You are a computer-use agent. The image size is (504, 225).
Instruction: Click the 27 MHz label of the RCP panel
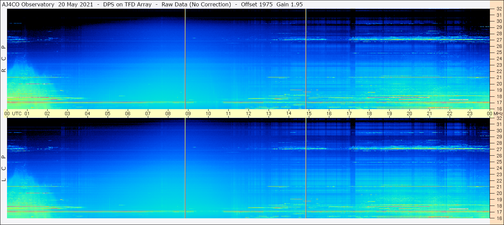pyautogui.click(x=499, y=40)
